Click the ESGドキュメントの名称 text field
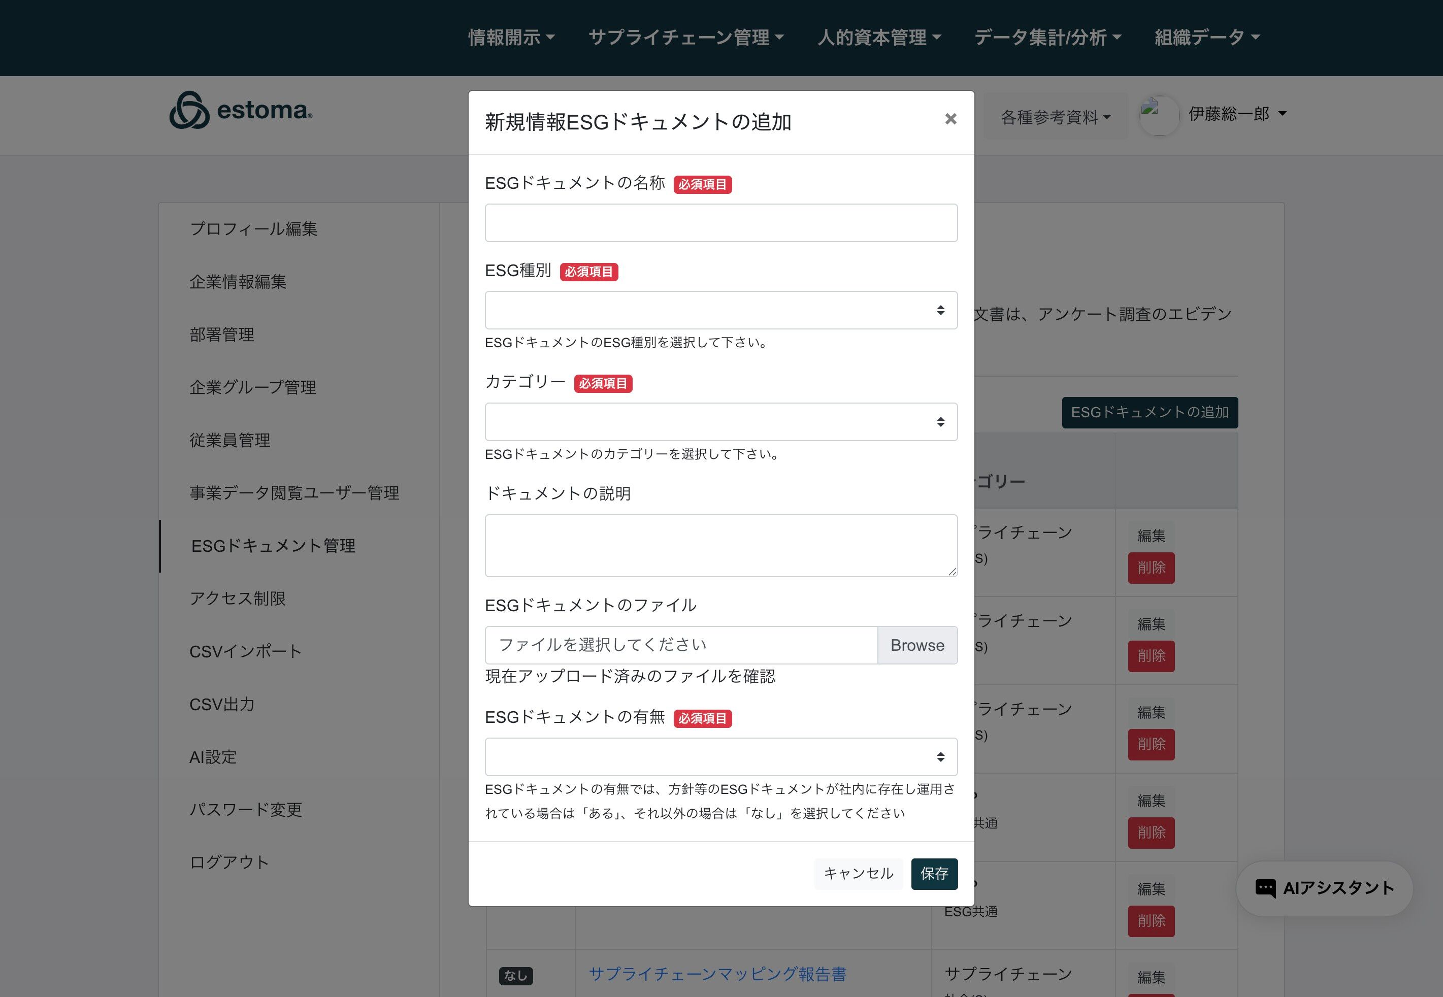 point(721,223)
